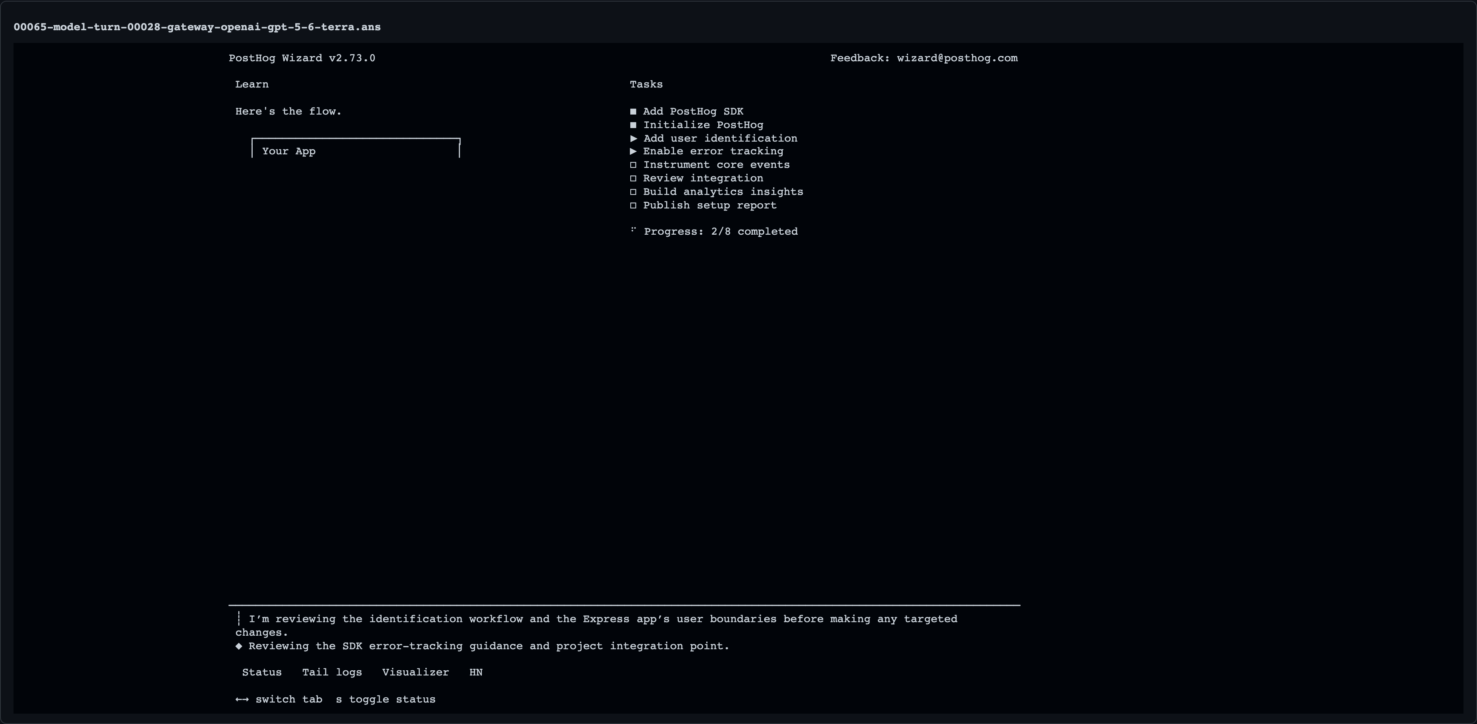Click the arrow icon beside Enable error tracking
The image size is (1477, 724).
(633, 151)
